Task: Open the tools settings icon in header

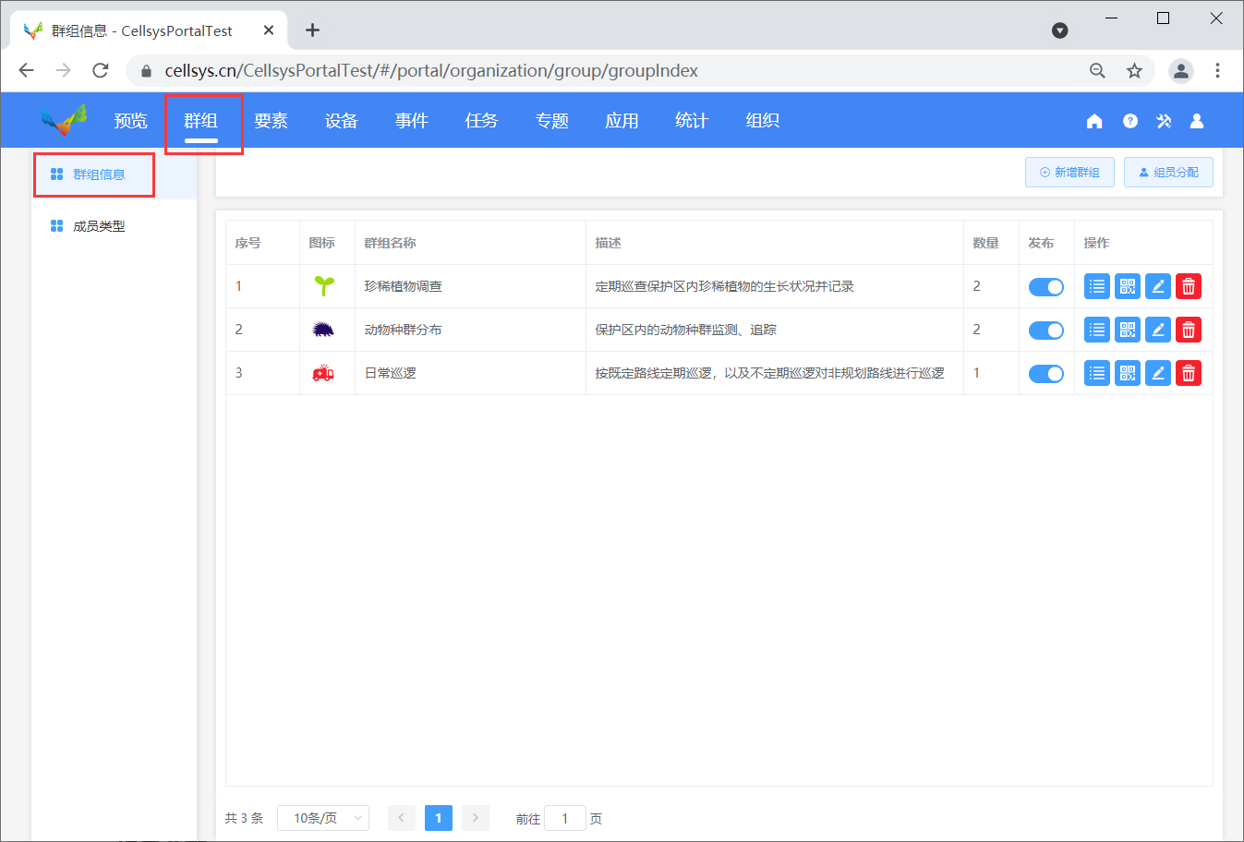Action: point(1163,121)
